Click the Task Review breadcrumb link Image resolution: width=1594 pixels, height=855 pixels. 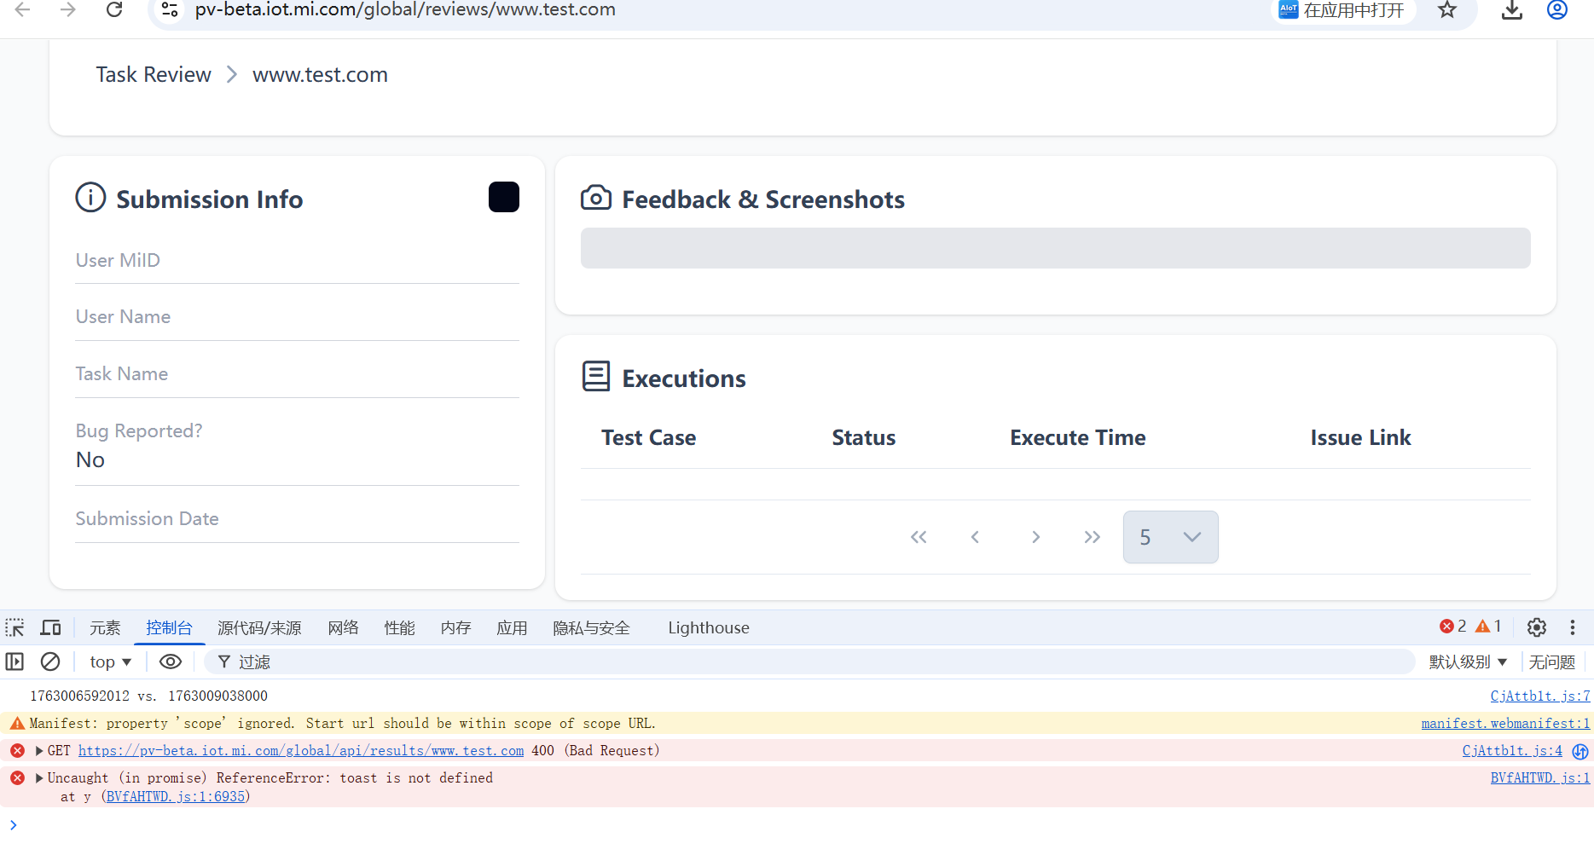pyautogui.click(x=154, y=75)
